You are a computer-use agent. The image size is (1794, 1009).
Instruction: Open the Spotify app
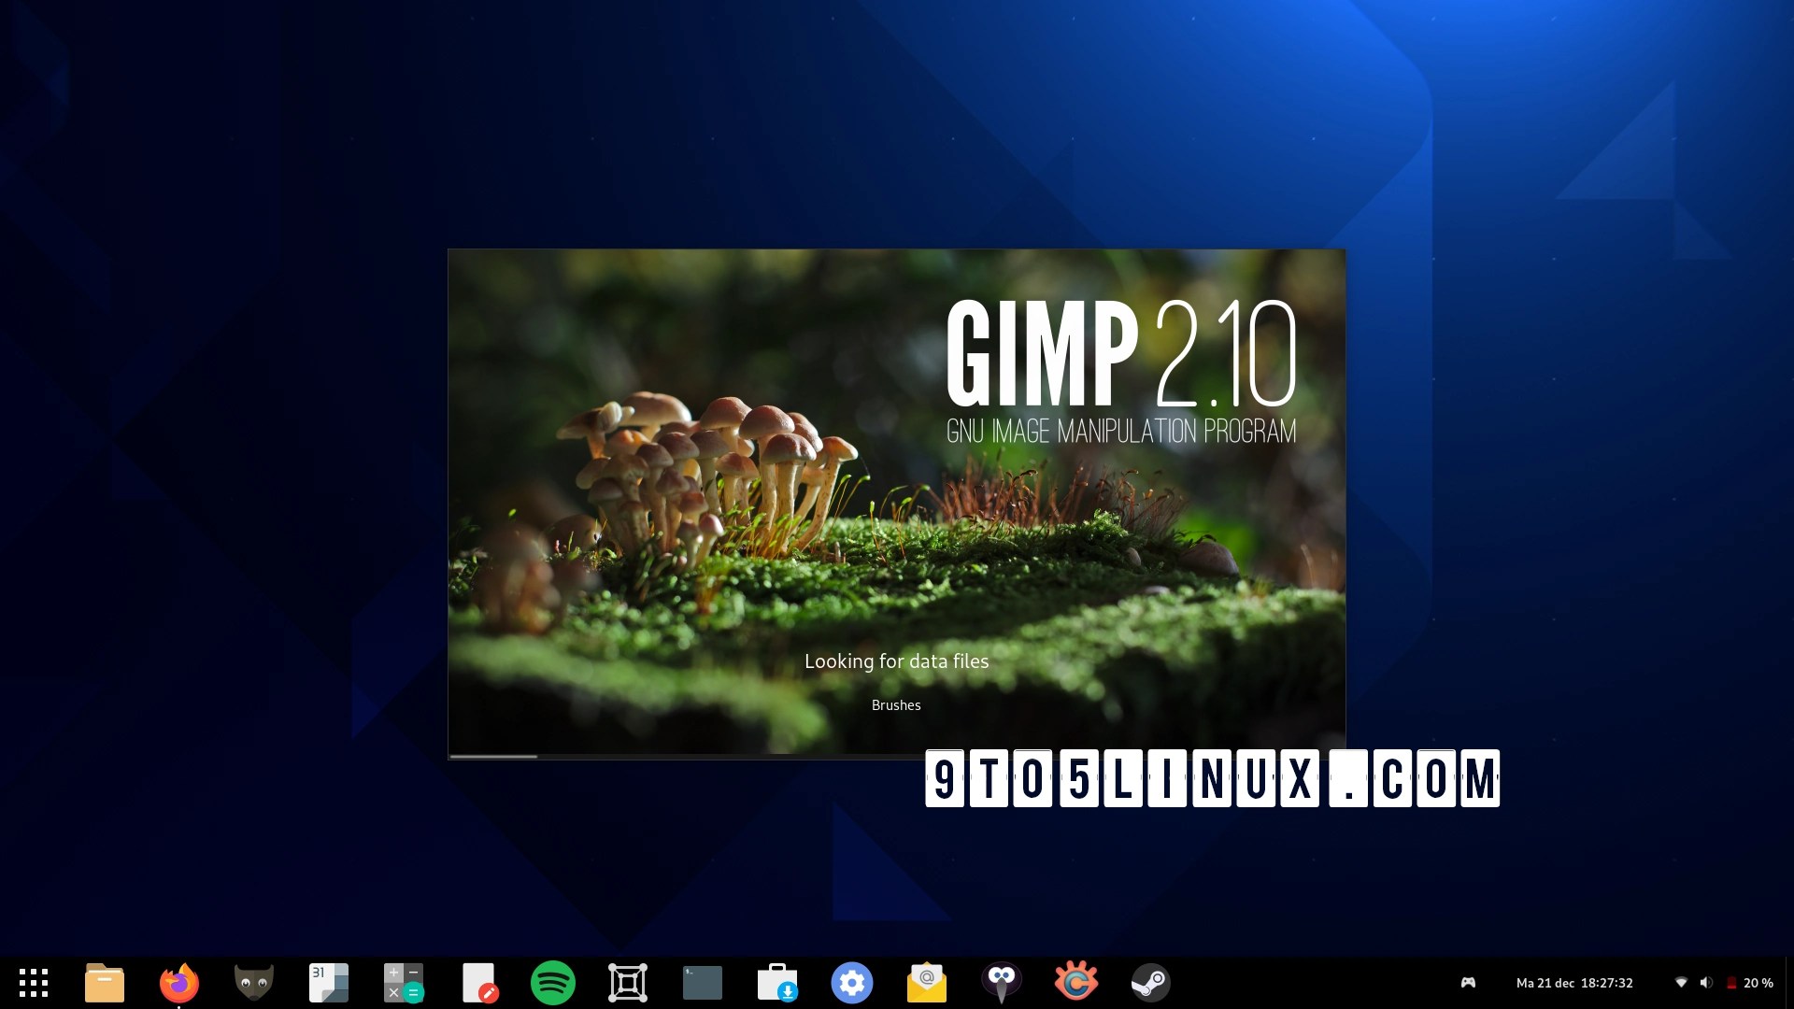tap(552, 982)
